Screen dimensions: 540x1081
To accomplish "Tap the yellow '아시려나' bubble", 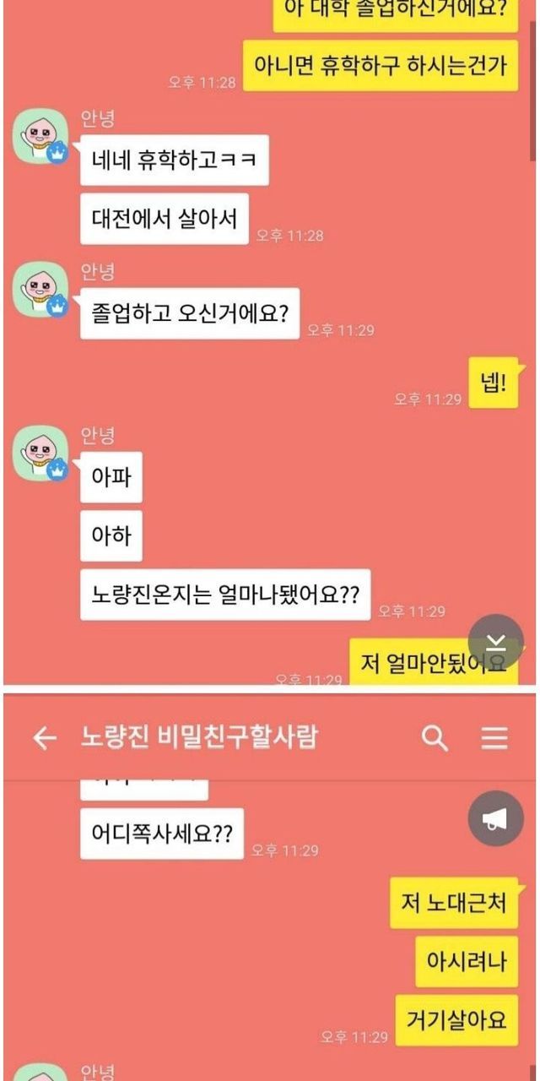I will pyautogui.click(x=467, y=961).
